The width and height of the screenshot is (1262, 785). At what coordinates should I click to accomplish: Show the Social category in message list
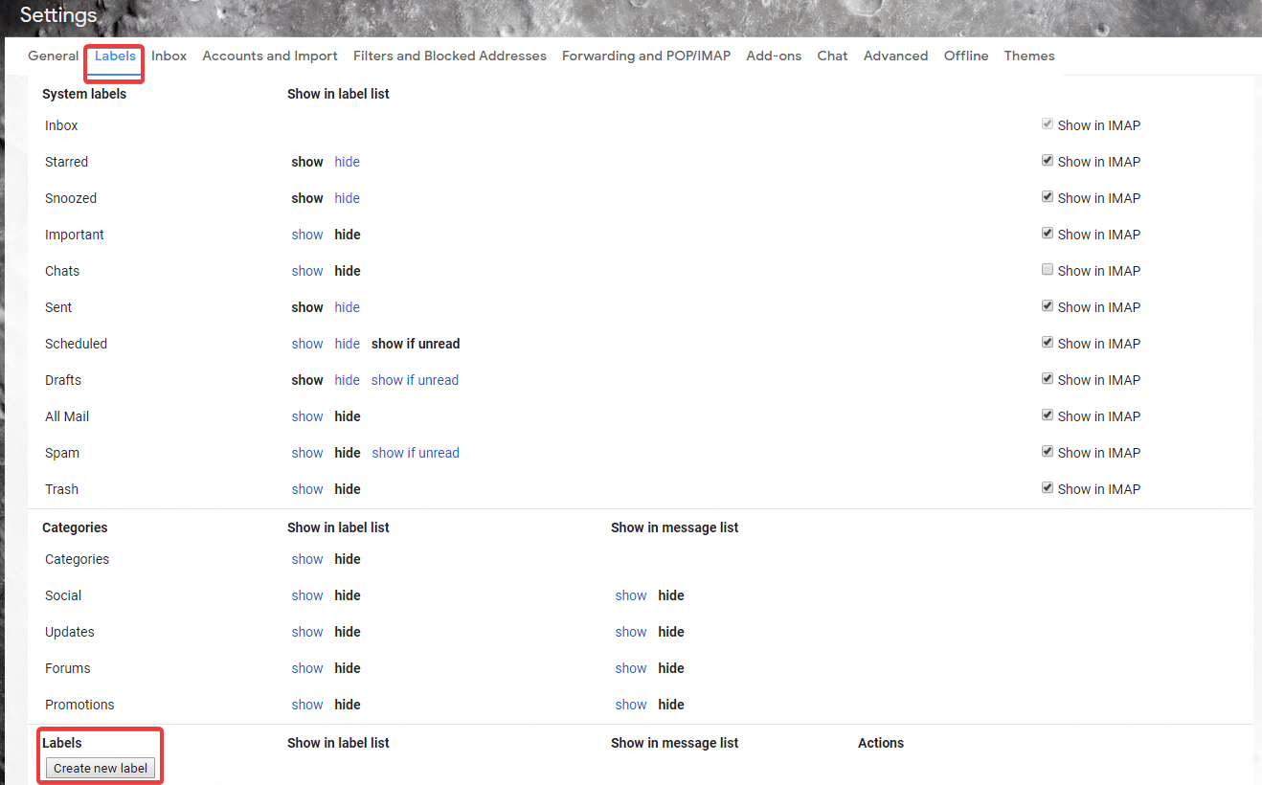630,594
